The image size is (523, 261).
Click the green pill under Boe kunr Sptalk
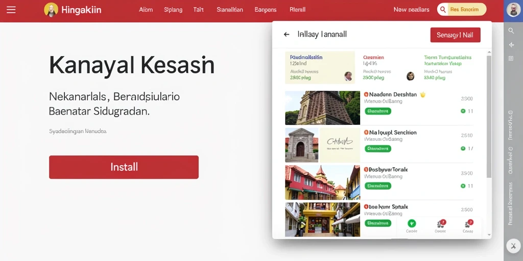[x=378, y=223]
